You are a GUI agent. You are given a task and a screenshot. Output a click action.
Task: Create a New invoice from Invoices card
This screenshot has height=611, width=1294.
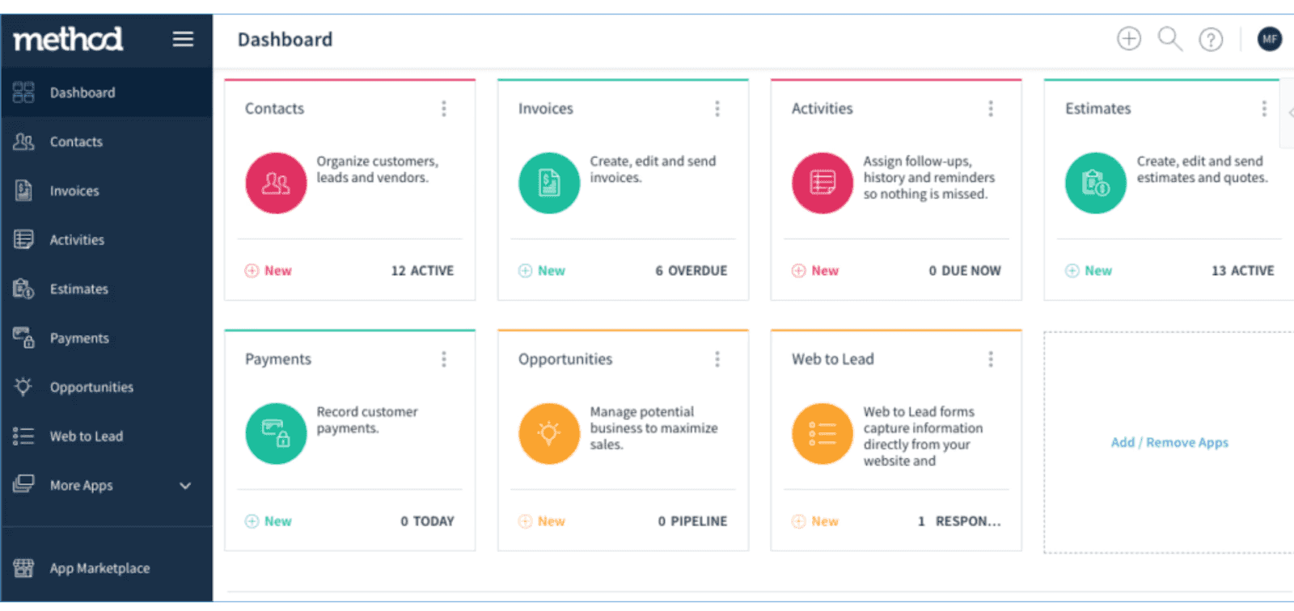pos(542,271)
